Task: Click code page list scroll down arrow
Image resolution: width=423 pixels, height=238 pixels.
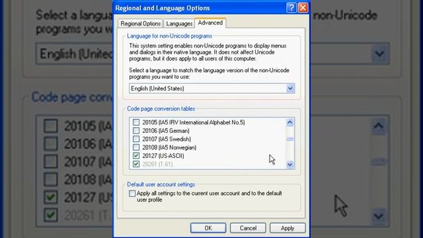Action: pyautogui.click(x=289, y=165)
